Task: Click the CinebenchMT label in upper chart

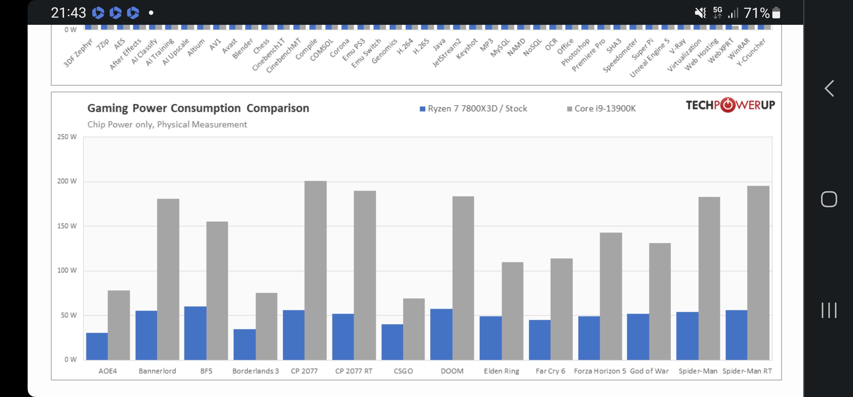Action: [x=284, y=55]
